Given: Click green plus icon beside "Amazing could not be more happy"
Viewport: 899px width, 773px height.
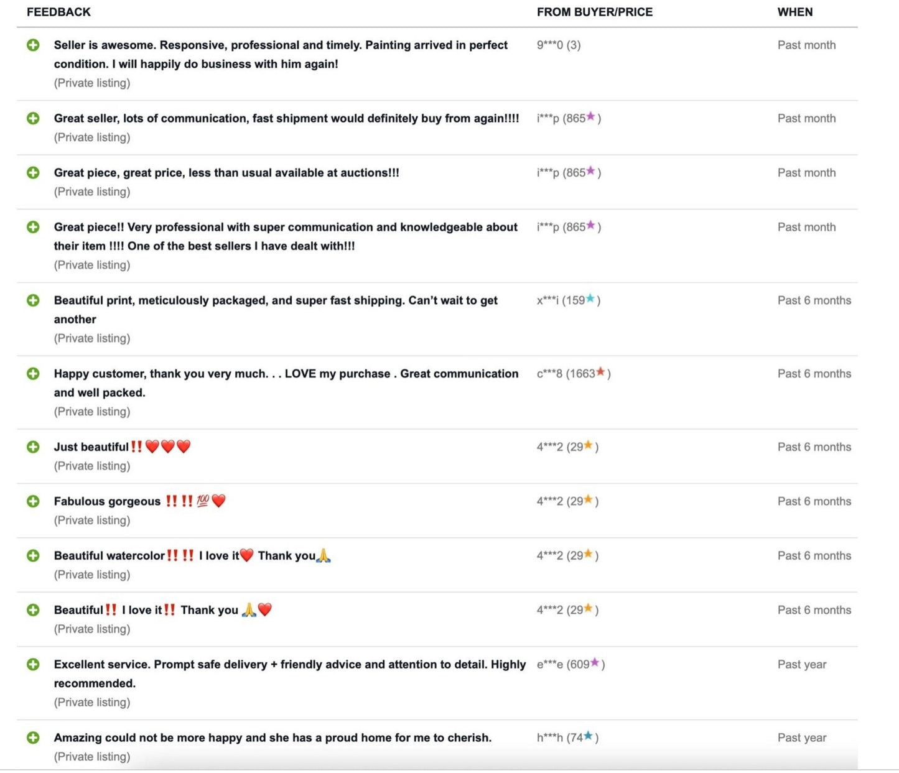Looking at the screenshot, I should point(33,738).
